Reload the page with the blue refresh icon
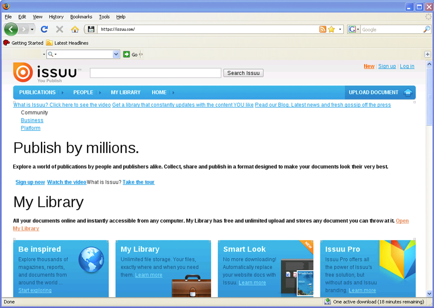Viewport: 434px width, 308px height. click(44, 29)
